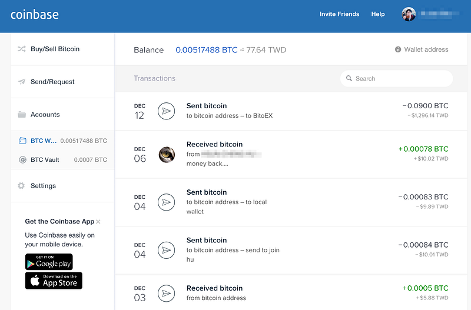
Task: Close the Get the Coinbase App promo
Action: 98,222
